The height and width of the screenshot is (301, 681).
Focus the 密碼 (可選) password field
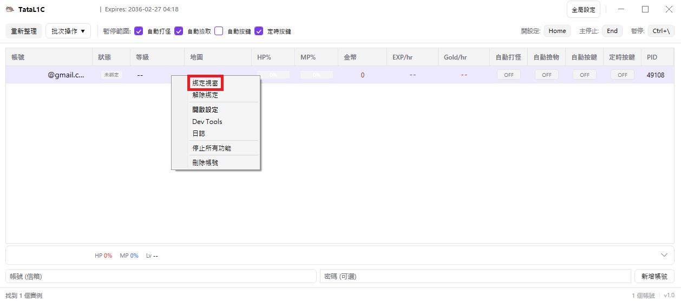[x=475, y=276]
